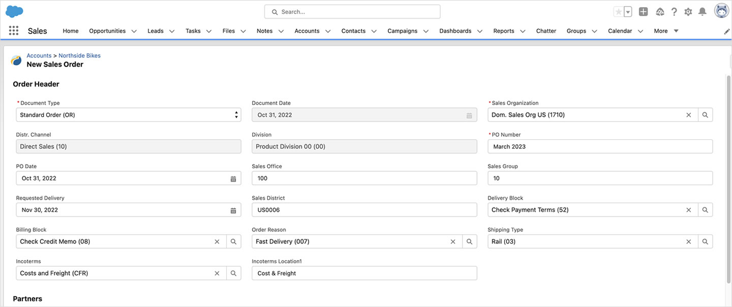Switch to the Opportunities tab
The width and height of the screenshot is (732, 307).
click(107, 31)
